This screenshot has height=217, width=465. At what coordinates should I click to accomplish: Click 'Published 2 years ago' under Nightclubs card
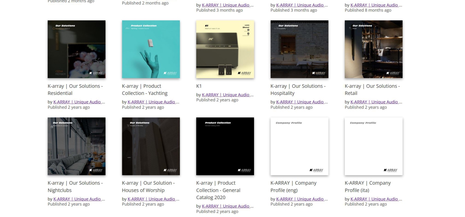tap(69, 204)
